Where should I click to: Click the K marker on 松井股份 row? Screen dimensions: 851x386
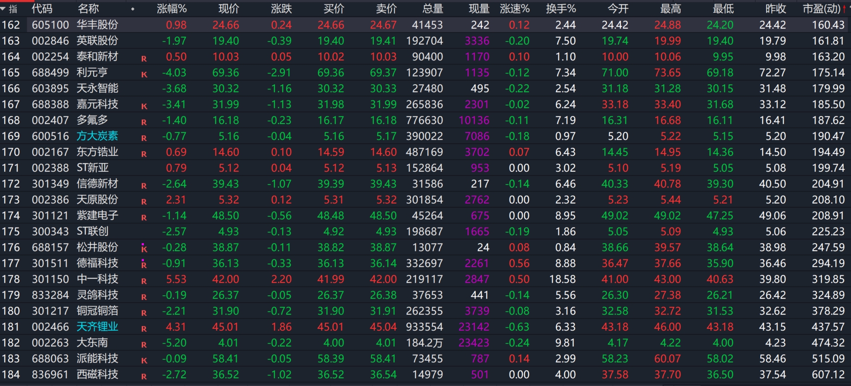[144, 249]
